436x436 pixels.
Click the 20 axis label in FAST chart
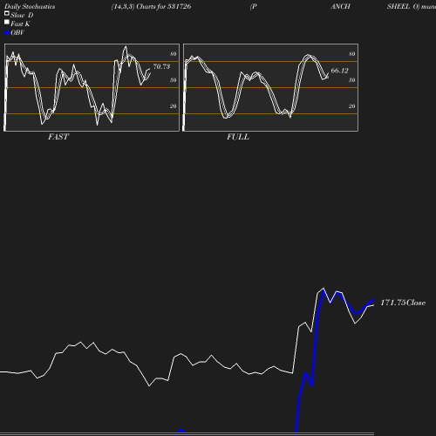(174, 106)
